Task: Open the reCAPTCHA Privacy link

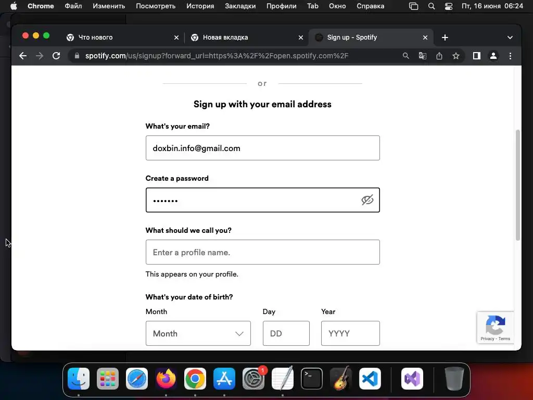Action: pyautogui.click(x=487, y=339)
